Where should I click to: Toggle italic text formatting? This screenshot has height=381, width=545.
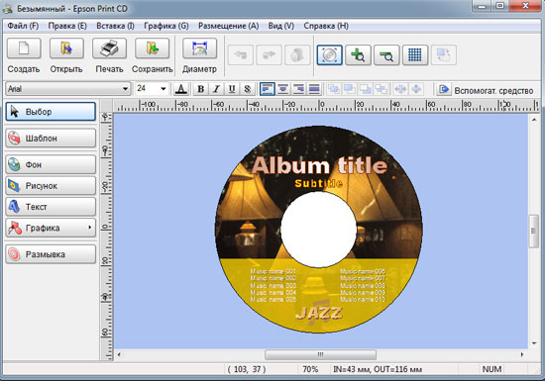(216, 89)
